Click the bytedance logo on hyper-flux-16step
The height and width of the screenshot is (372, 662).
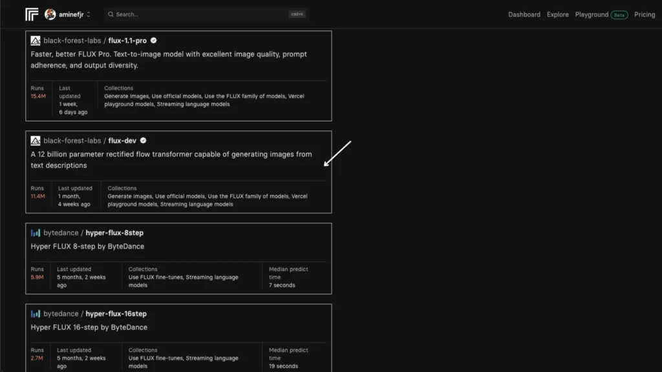coord(36,314)
